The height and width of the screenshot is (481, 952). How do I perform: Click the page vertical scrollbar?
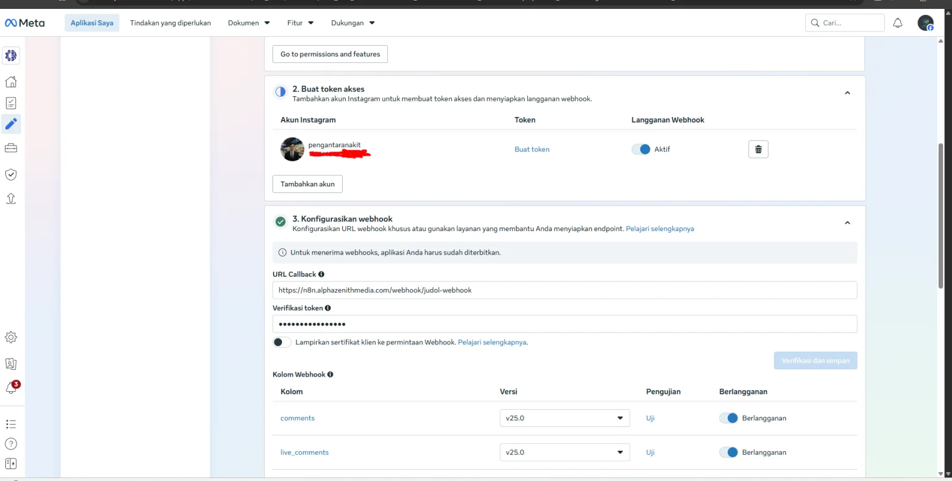(941, 216)
